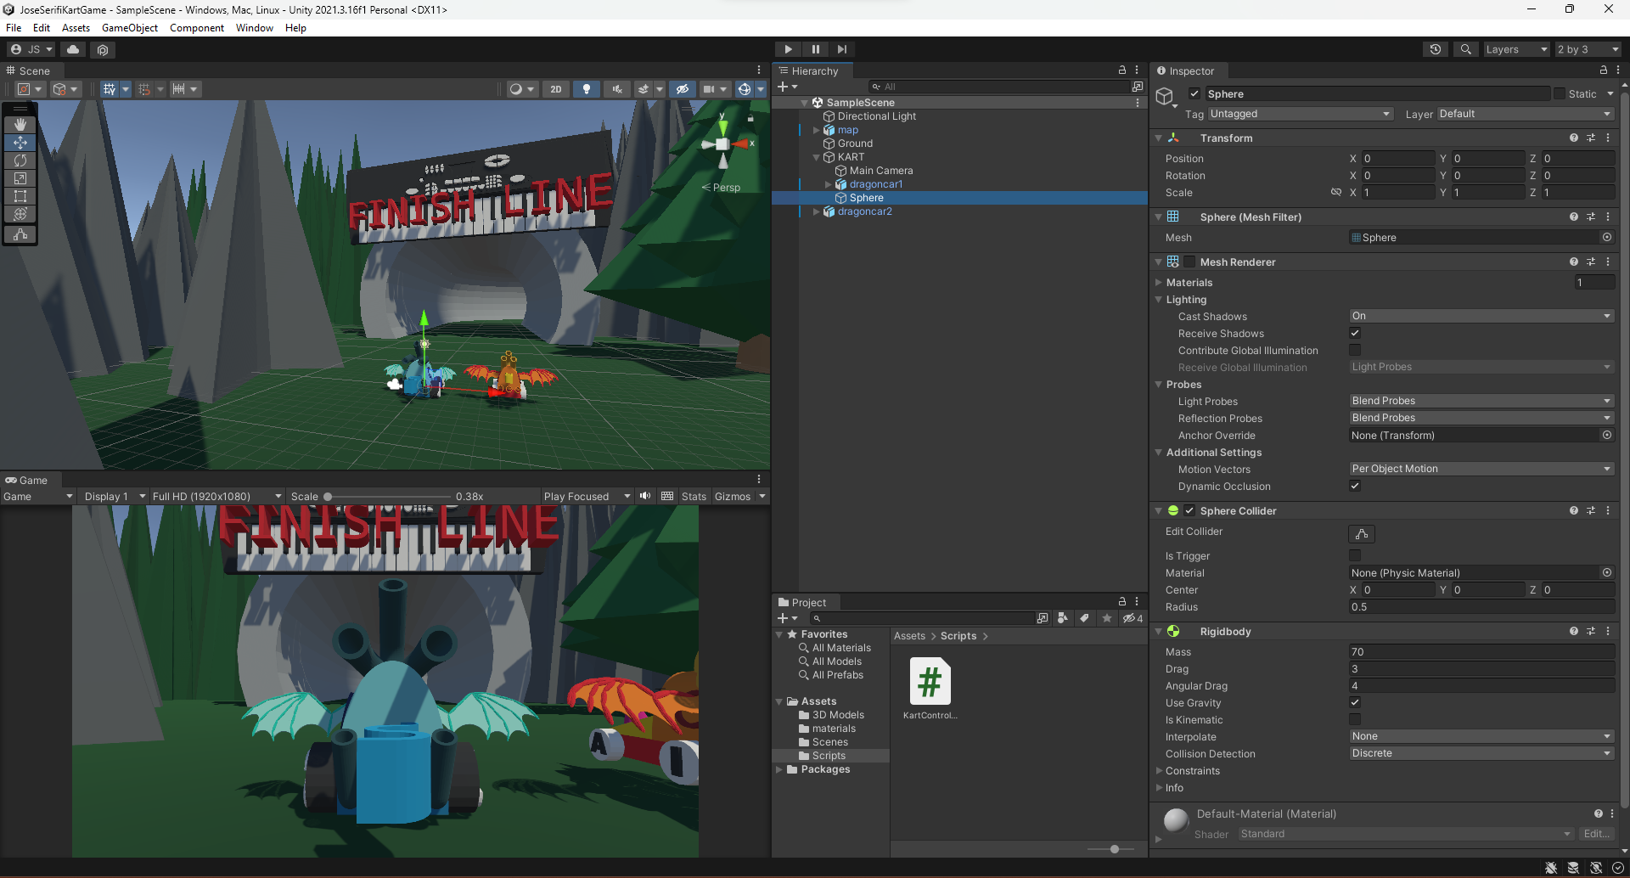Lock the Hierarchy panel
Screen dimensions: 1630x878
click(x=1122, y=70)
